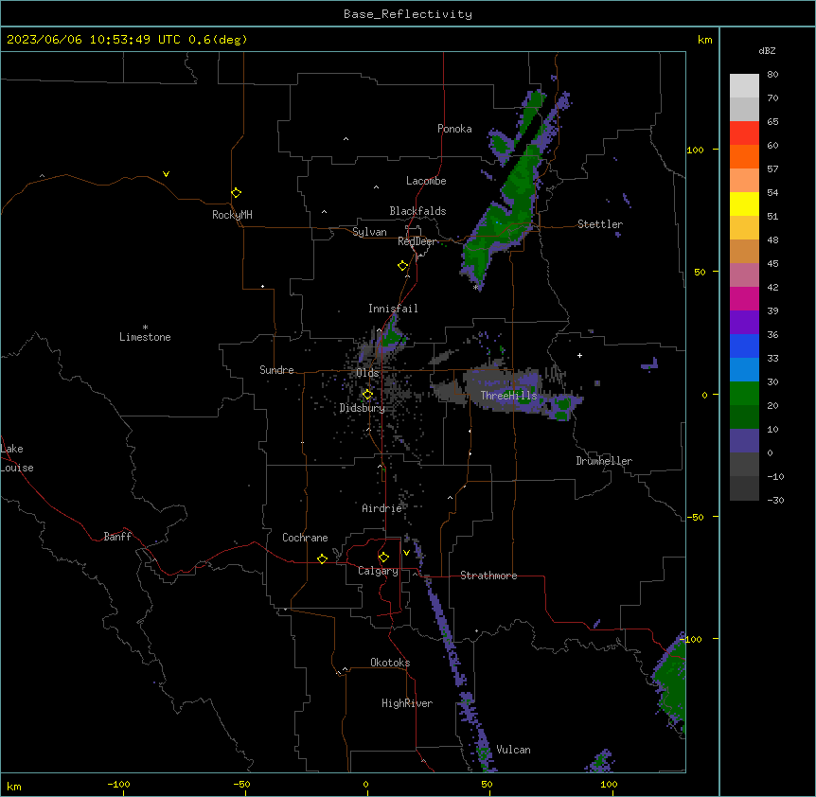
Task: Pick the bright green 30-20 dBZ swatch
Action: click(744, 394)
